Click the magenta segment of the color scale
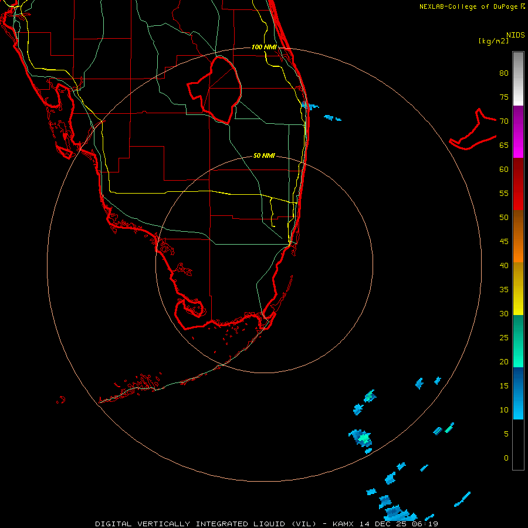 coord(518,131)
